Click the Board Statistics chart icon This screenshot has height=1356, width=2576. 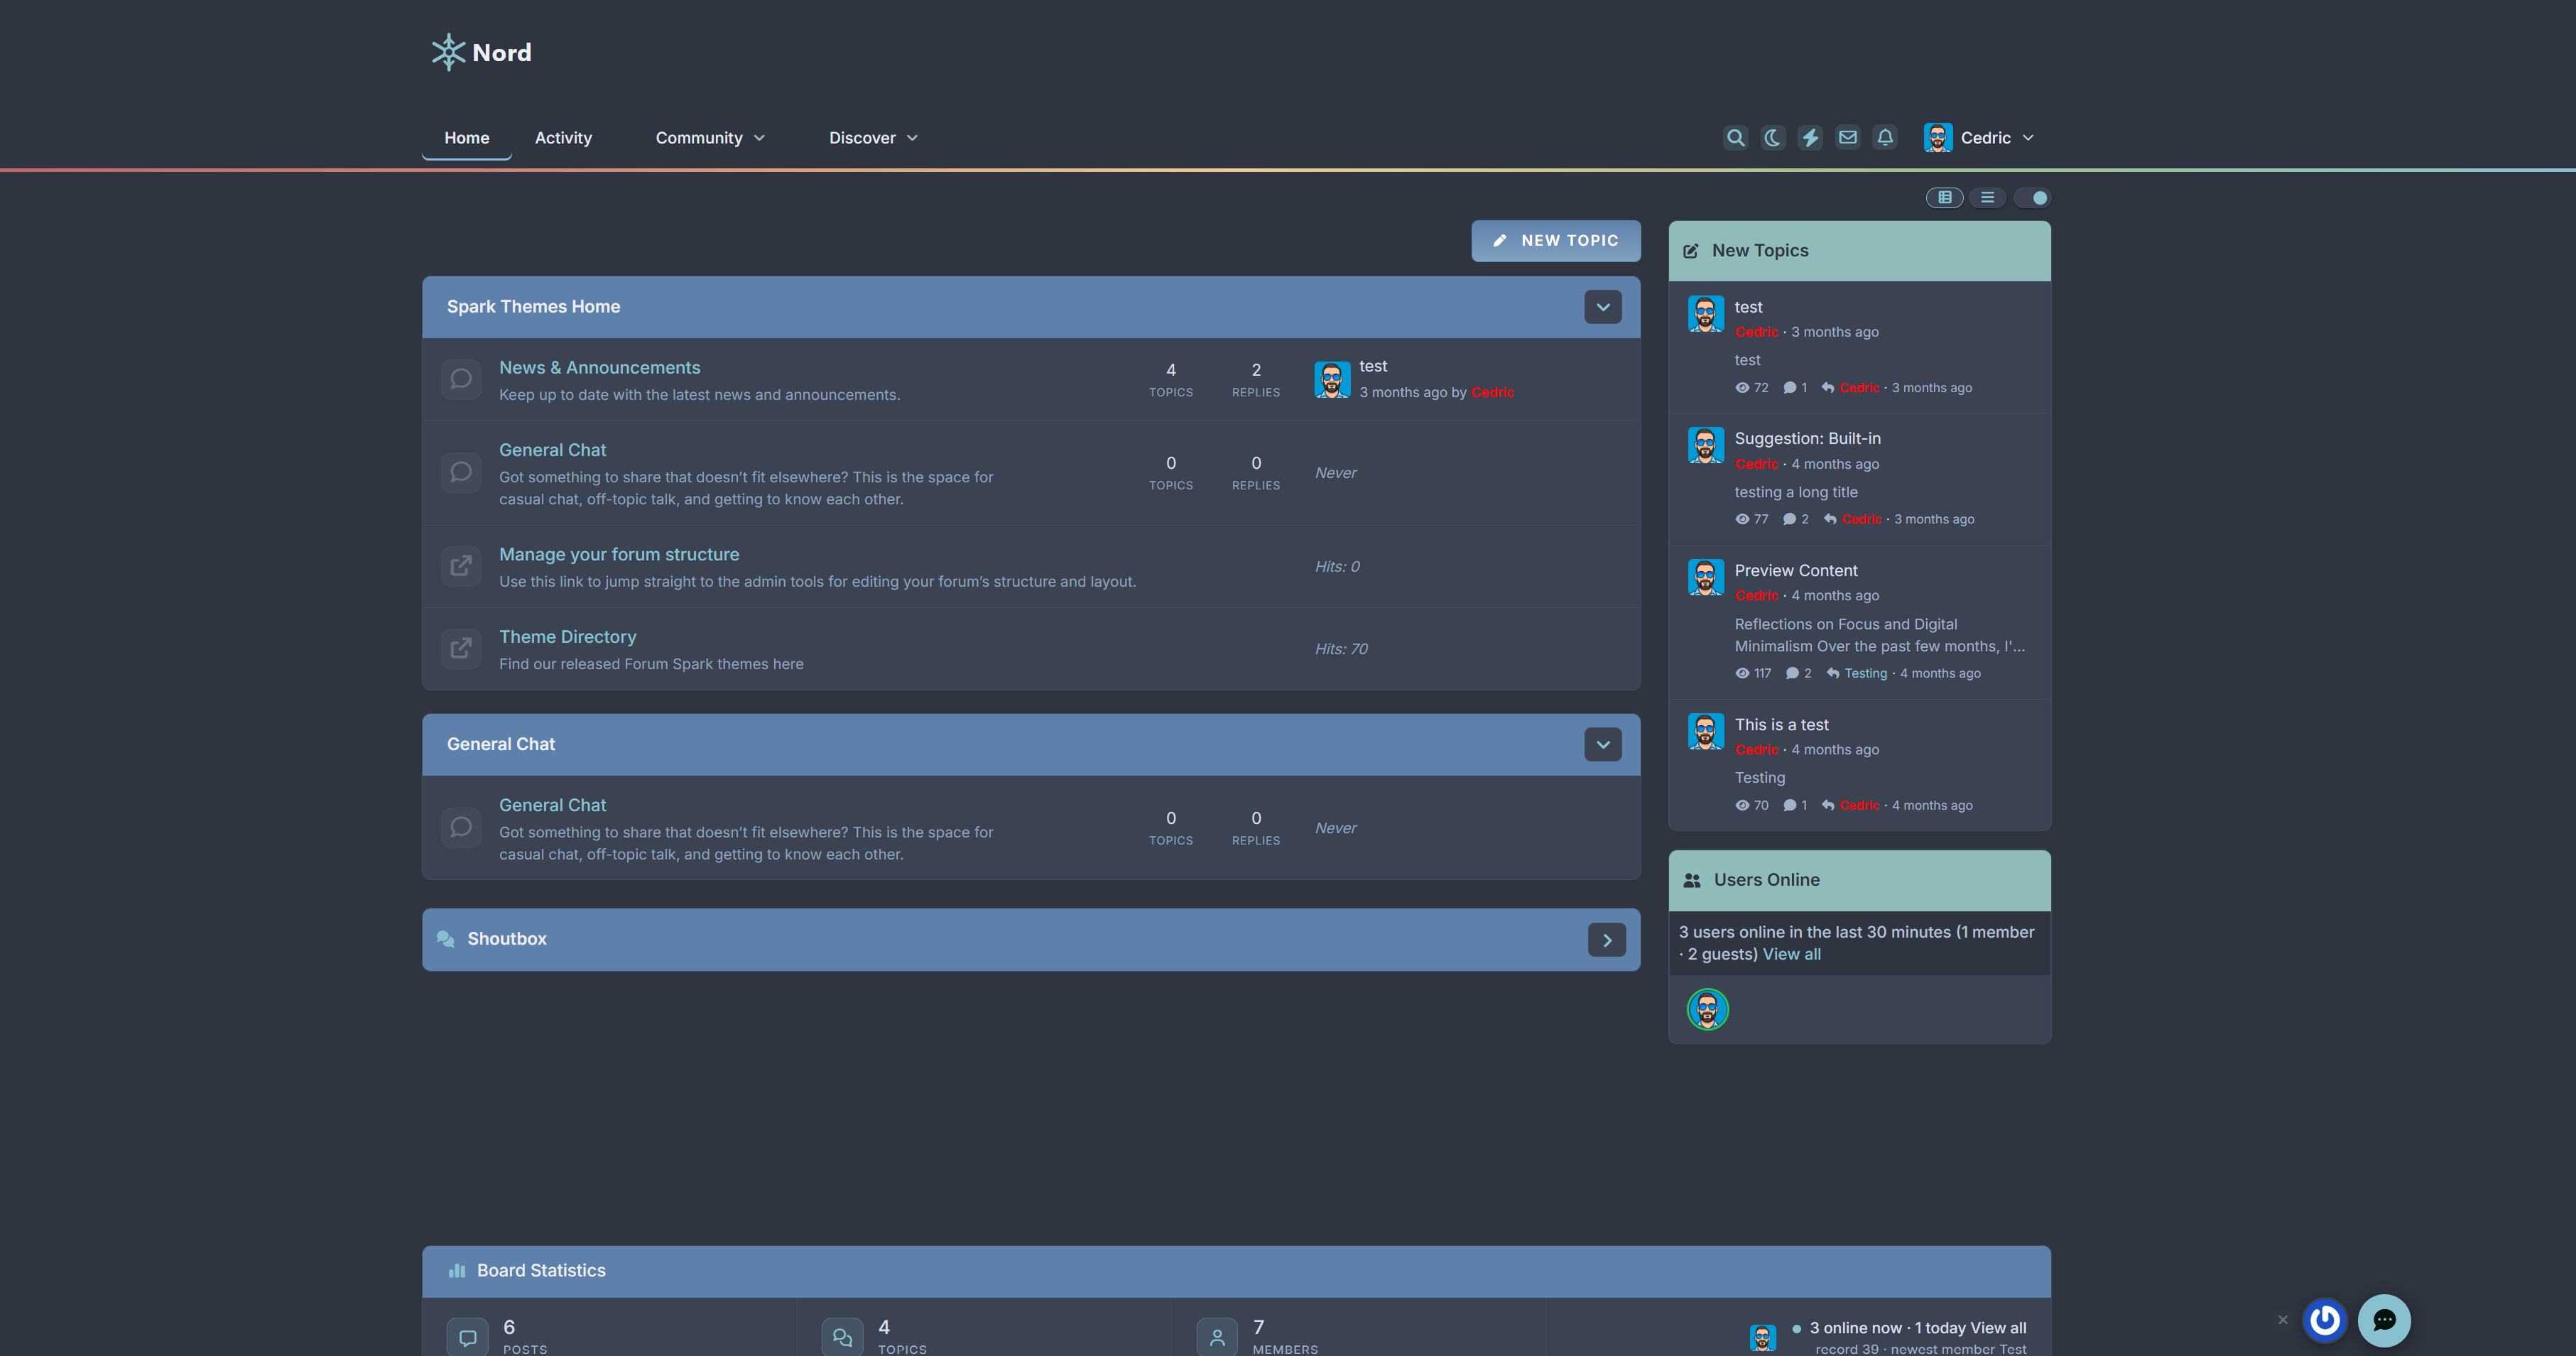coord(457,1271)
